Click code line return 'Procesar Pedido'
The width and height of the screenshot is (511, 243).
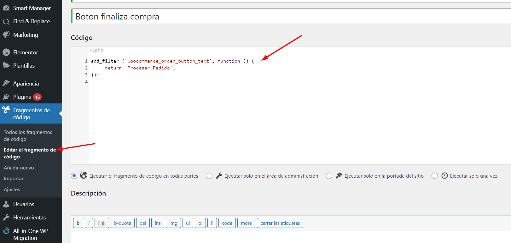[x=140, y=68]
